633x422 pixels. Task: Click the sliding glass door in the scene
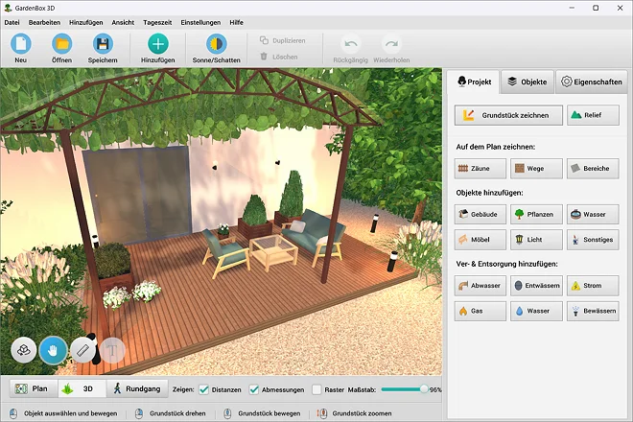137,196
